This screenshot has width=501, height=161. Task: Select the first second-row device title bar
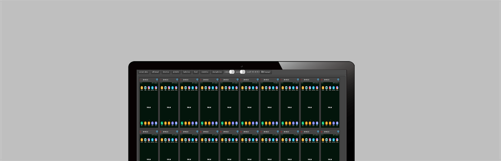pyautogui.click(x=149, y=132)
